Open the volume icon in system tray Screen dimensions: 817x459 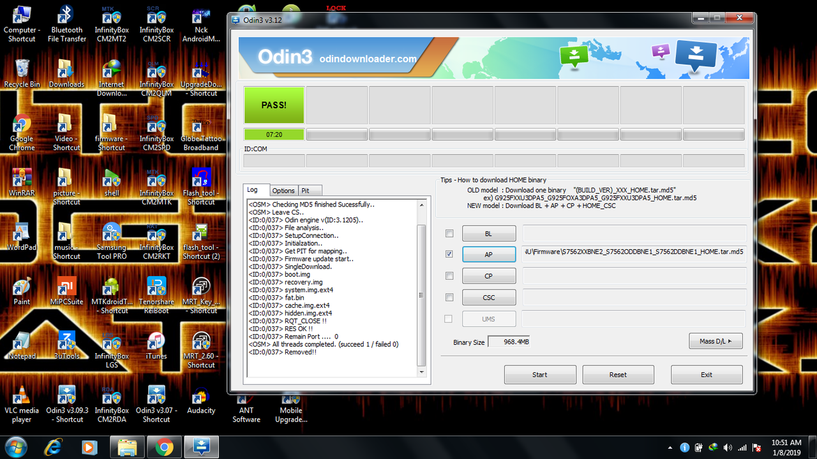[728, 448]
